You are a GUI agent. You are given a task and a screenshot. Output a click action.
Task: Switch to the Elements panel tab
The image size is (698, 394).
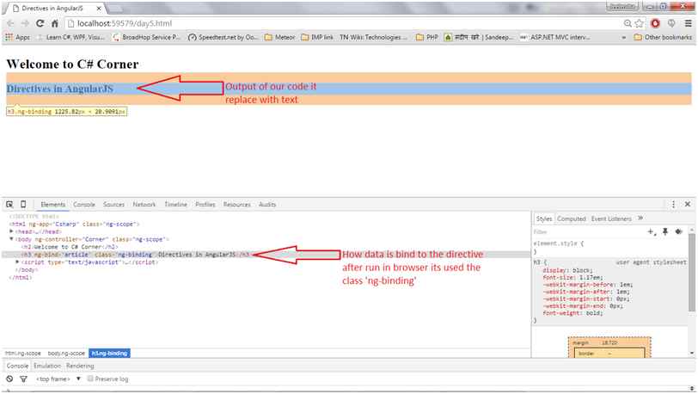tap(52, 204)
